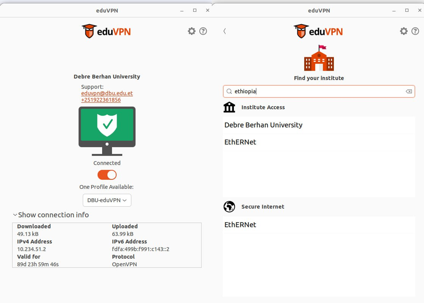Viewport: 424px width, 303px height.
Task: Click the connected green shield monitor image
Action: [x=107, y=131]
